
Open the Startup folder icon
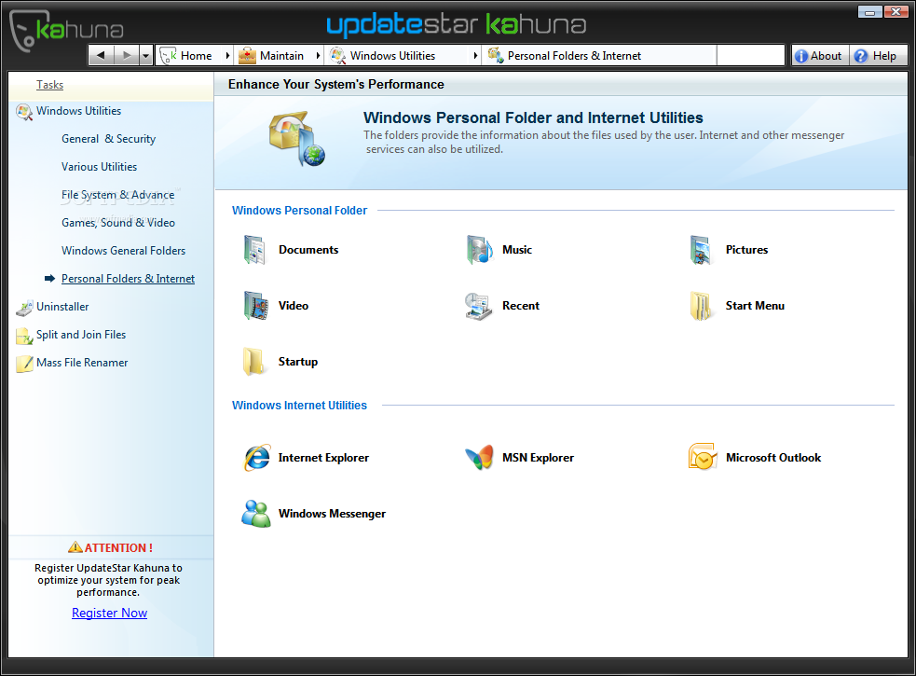pos(254,362)
